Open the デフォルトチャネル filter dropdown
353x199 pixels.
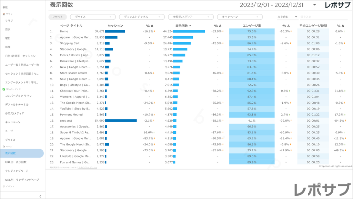click(142, 17)
